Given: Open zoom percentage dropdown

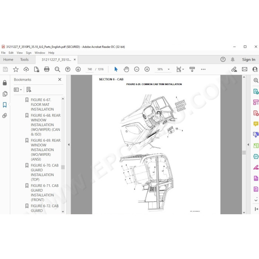Looking at the screenshot, I should pyautogui.click(x=169, y=69).
